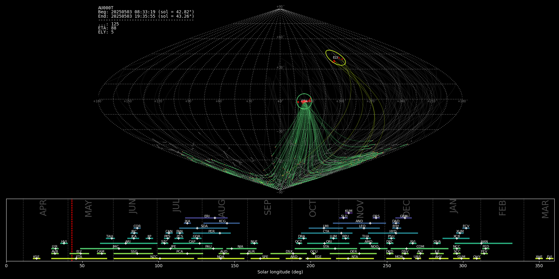Select the station ID text AU000T

106,8
